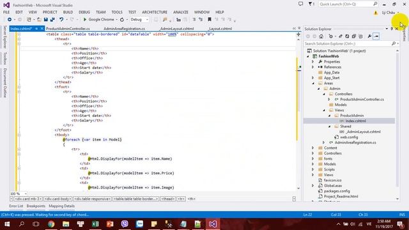Open the BUILD menu

tap(68, 12)
